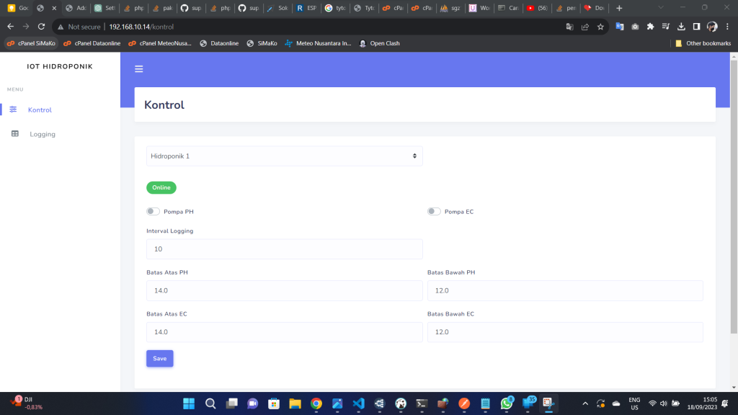Click the Save button

[x=159, y=358]
